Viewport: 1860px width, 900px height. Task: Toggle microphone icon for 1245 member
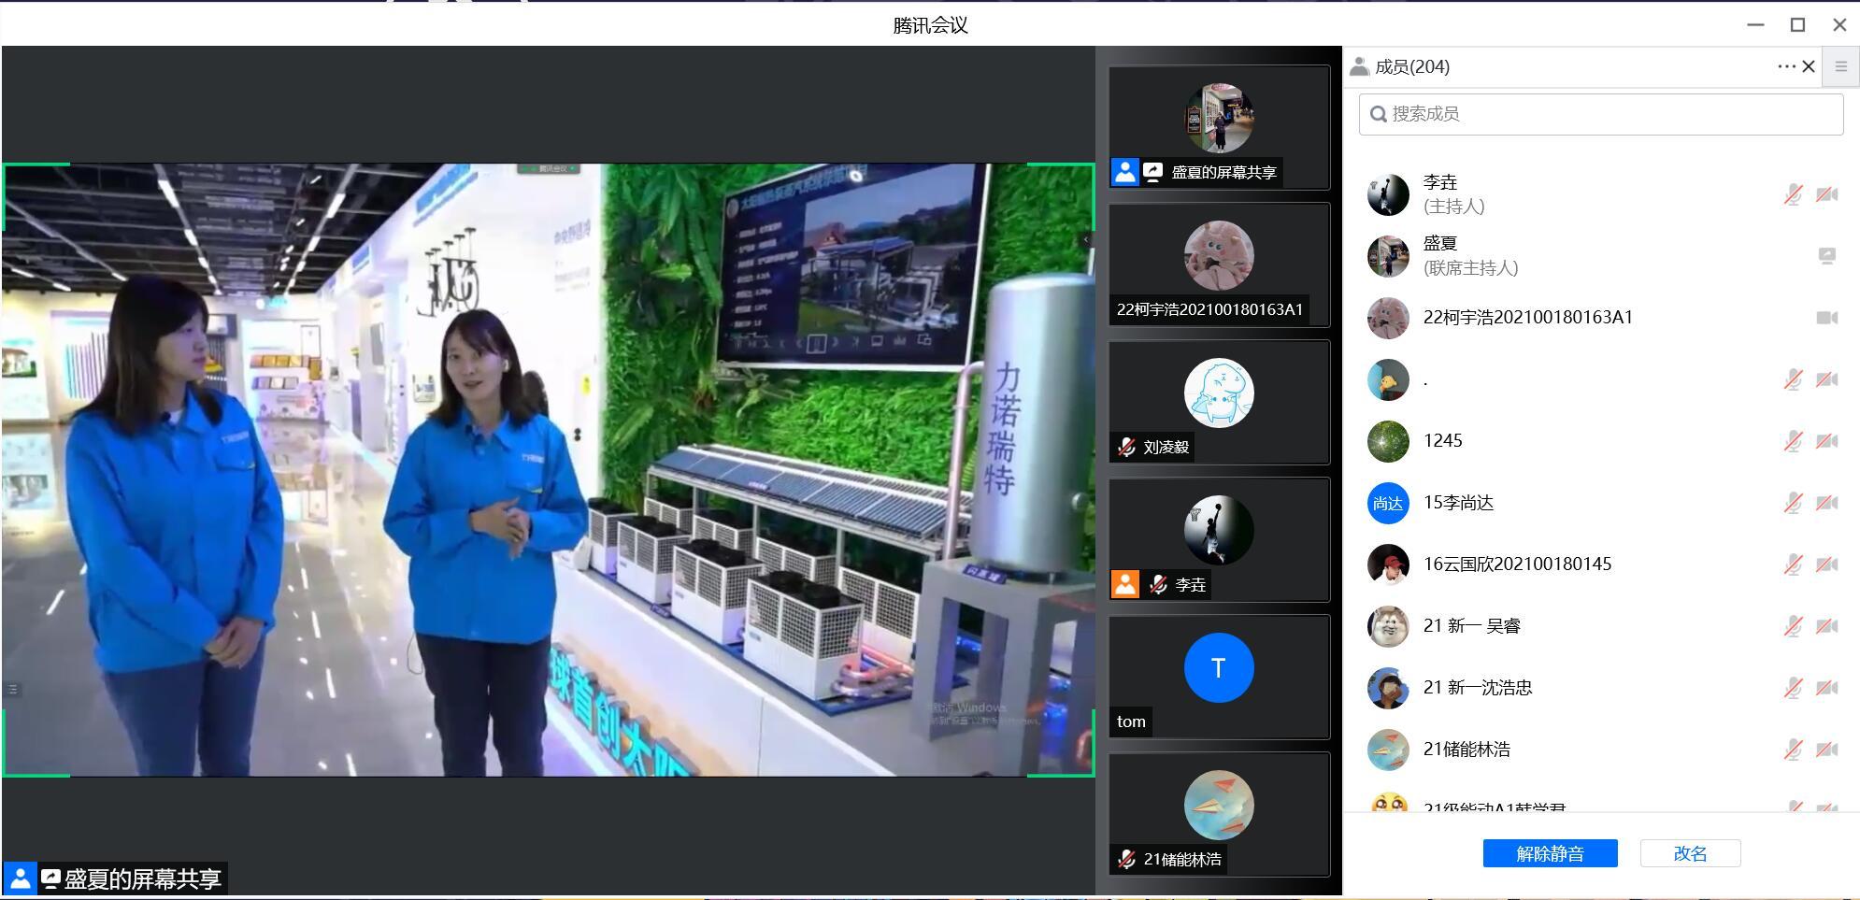(1793, 441)
